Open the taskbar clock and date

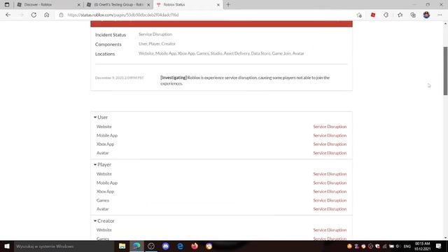[423, 246]
